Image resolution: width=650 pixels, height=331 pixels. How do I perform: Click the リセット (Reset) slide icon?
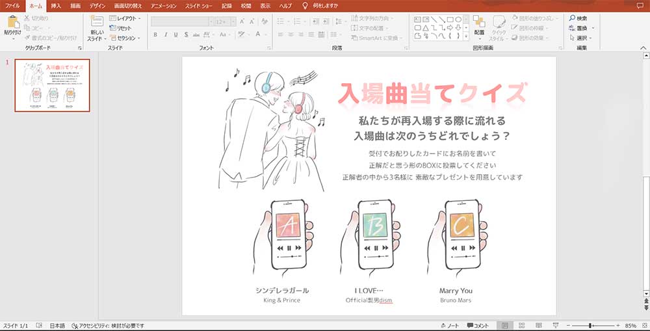point(120,29)
